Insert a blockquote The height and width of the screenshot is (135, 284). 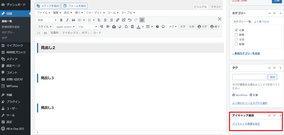pos(73,20)
